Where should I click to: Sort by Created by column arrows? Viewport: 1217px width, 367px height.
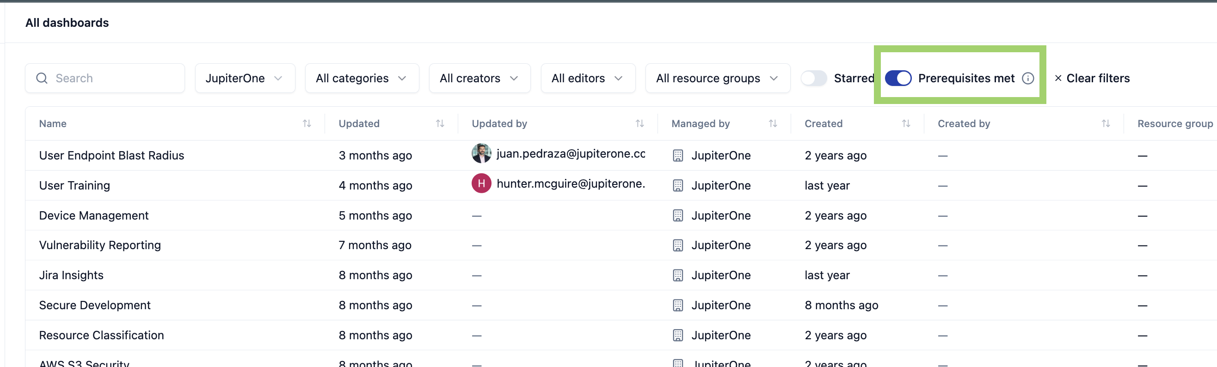click(1106, 124)
